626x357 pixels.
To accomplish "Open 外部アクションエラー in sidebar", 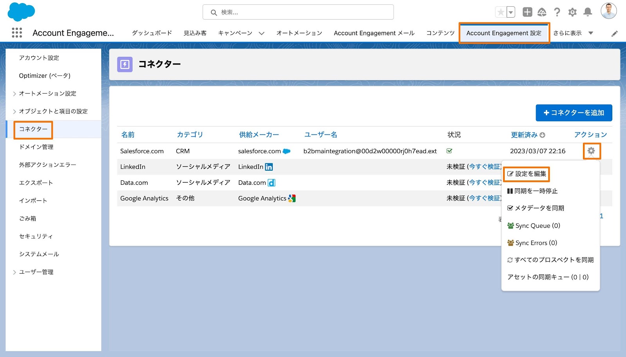I will click(x=48, y=165).
